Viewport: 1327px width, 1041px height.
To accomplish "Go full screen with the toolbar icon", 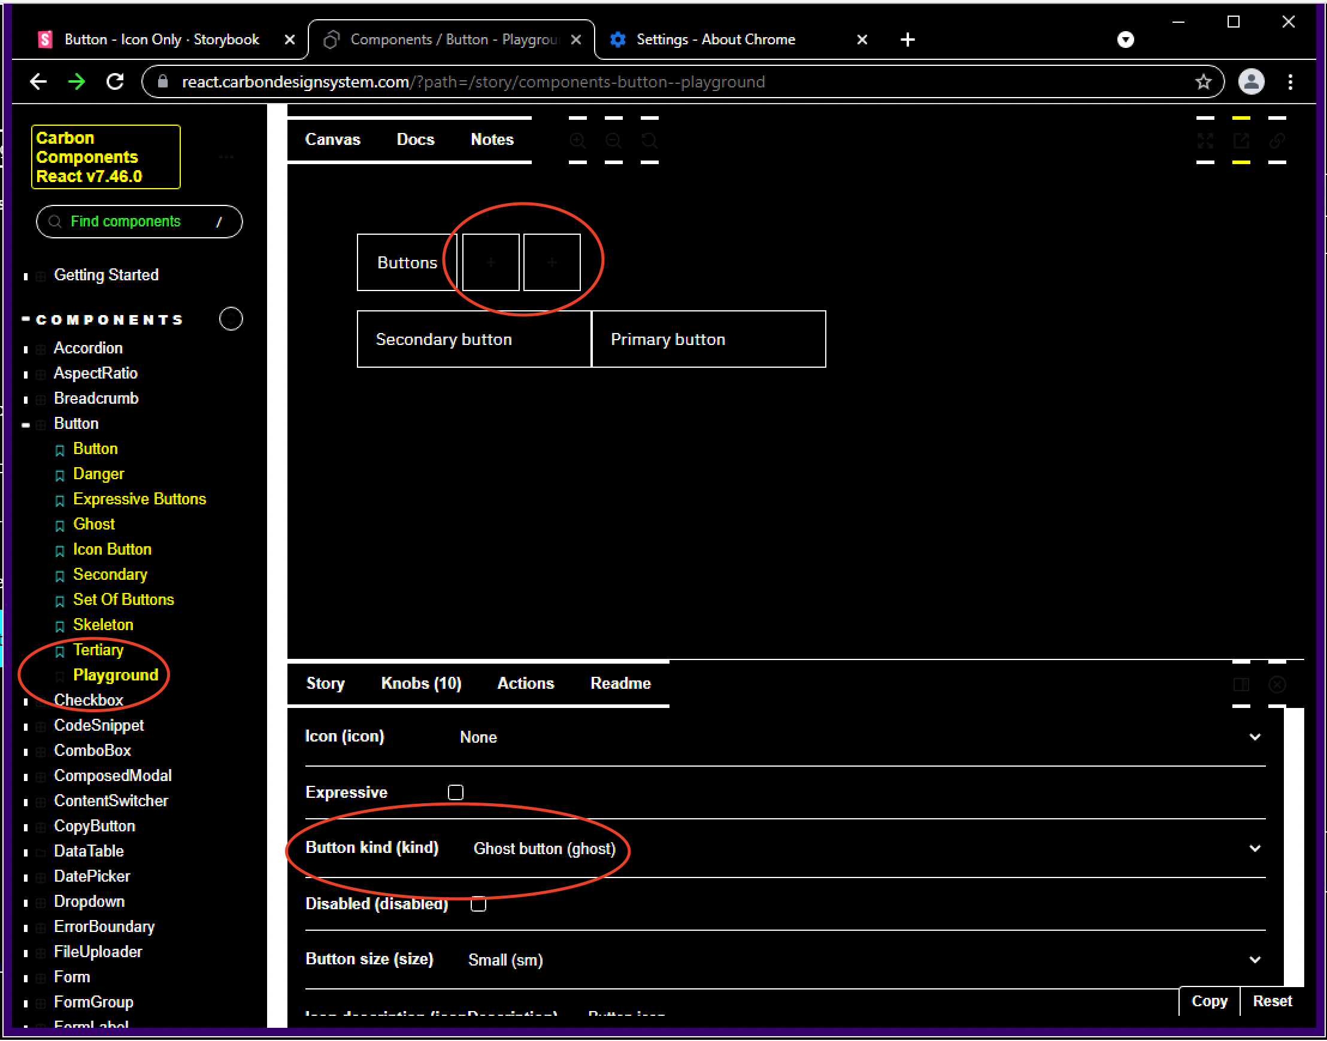I will [1204, 141].
